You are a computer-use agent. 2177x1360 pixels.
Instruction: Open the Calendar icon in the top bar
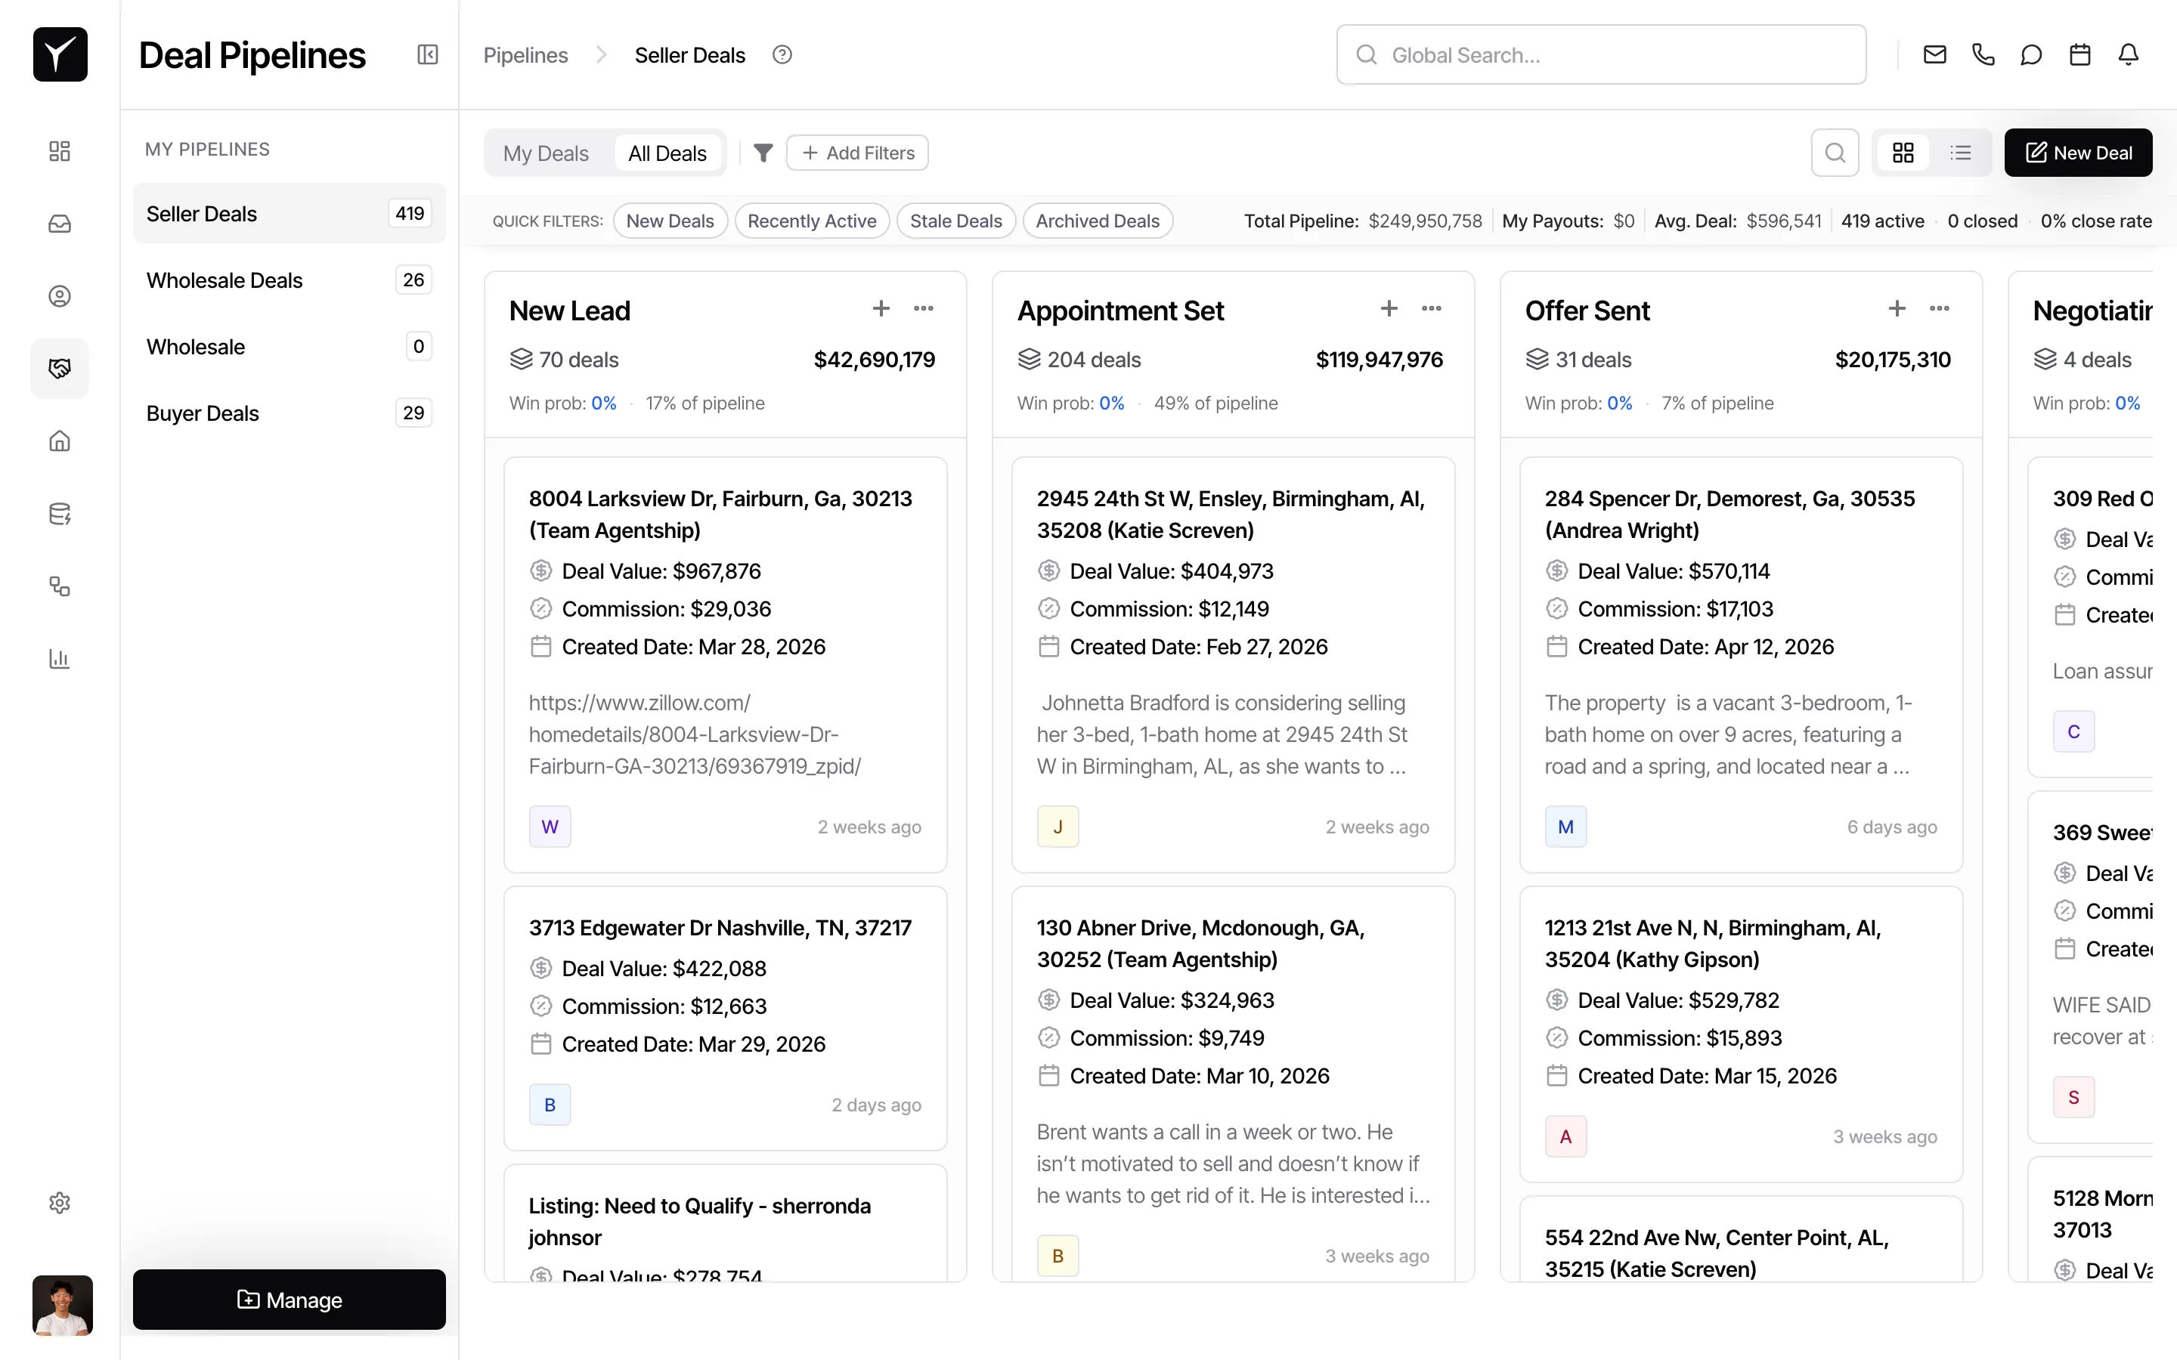pyautogui.click(x=2079, y=54)
